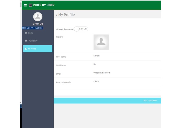Click the left scrollbar thumb
181x128 pixels.
(x=21, y=5)
